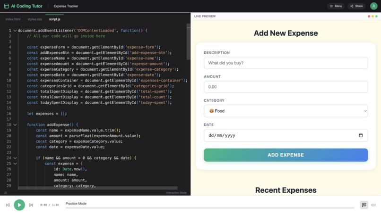Click line number 16 in the gutter
This screenshot has height=214, width=381.
(9, 114)
